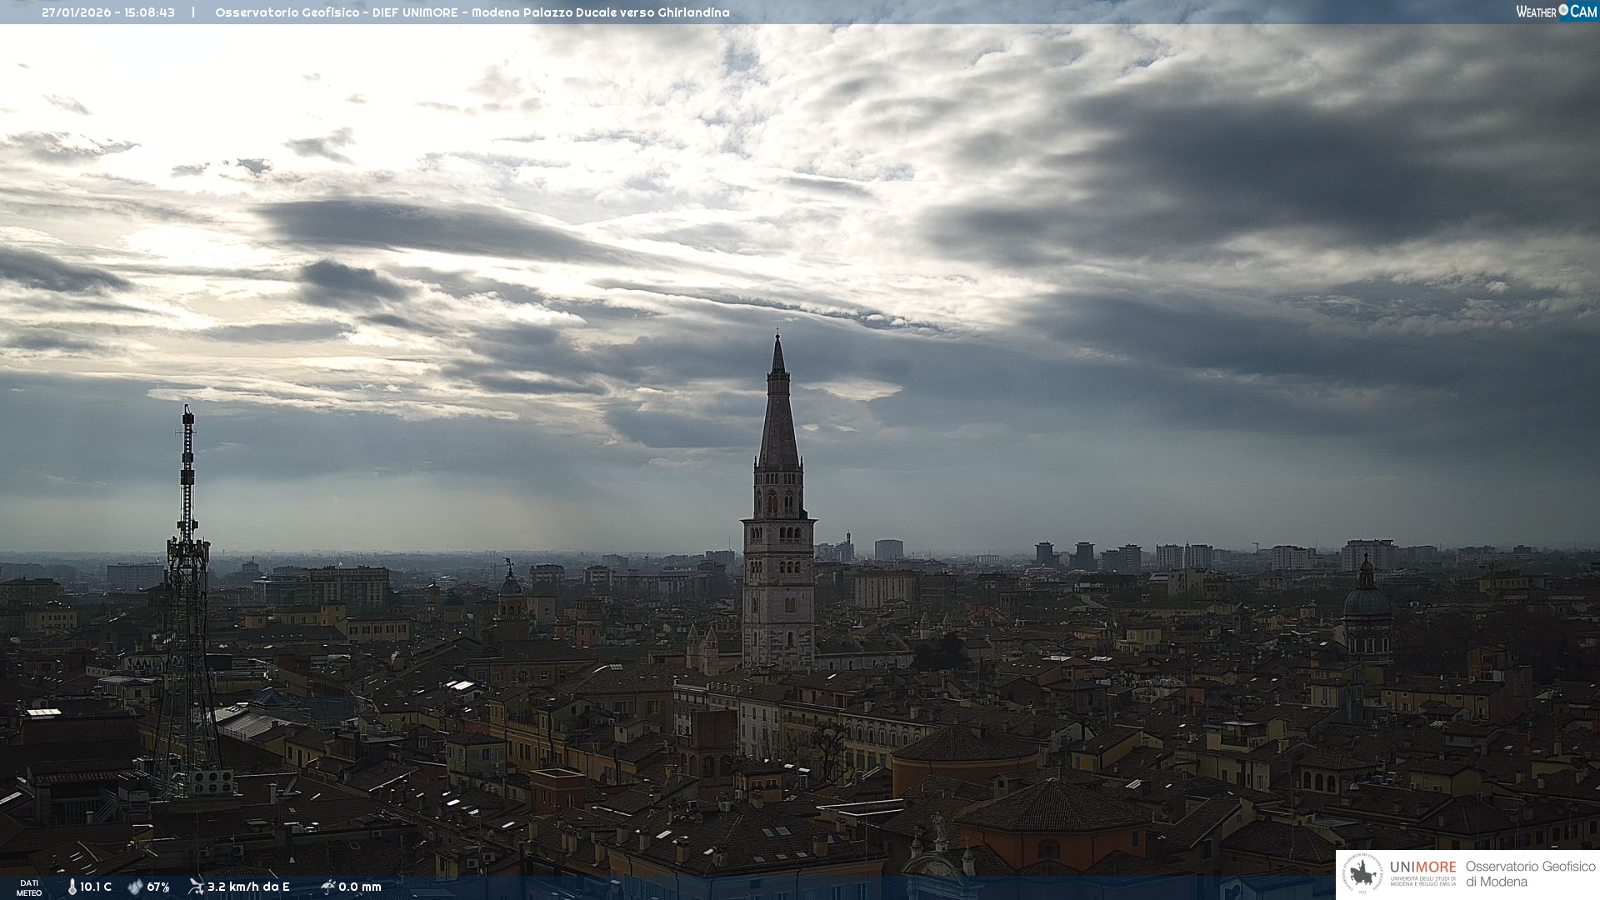Click the WeatherCAM logo
The width and height of the screenshot is (1600, 900).
(1555, 12)
